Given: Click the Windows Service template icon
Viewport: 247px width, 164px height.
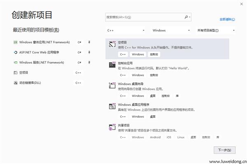Looking at the screenshot, I should pyautogui.click(x=16, y=63).
